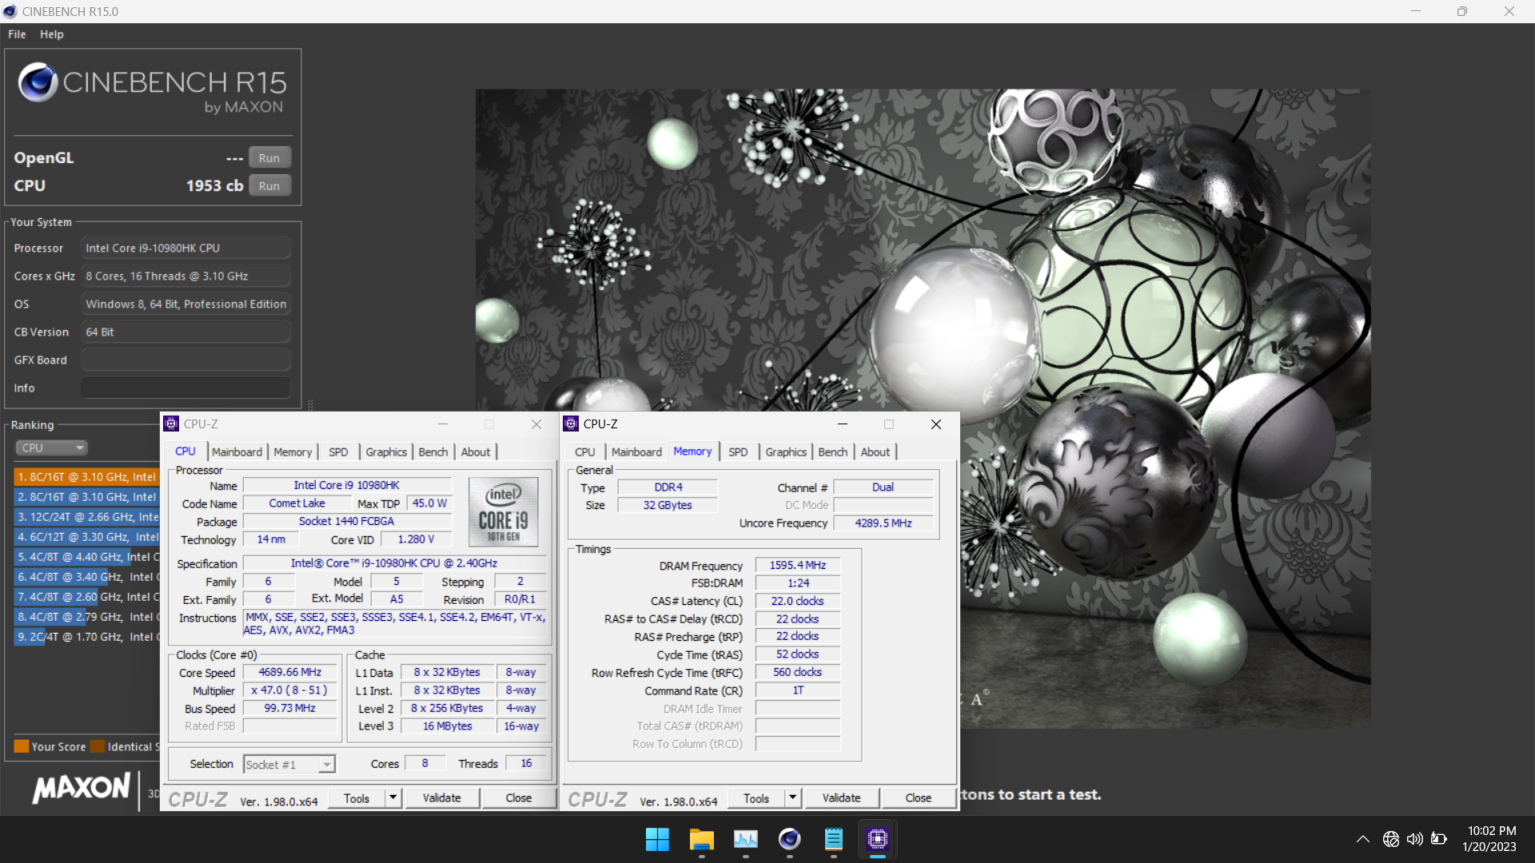
Task: Run the CPU benchmark test
Action: [269, 185]
